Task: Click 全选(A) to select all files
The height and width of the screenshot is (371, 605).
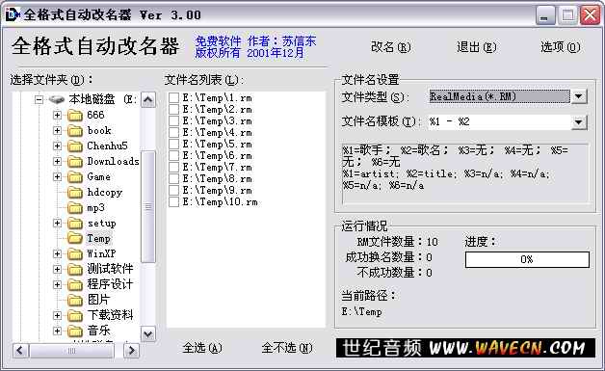Action: coord(202,348)
